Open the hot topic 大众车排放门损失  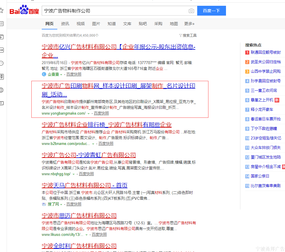[266, 148]
